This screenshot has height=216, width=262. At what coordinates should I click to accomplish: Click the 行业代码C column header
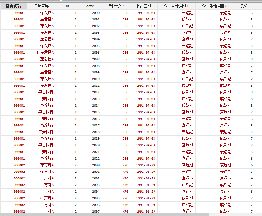pyautogui.click(x=116, y=6)
